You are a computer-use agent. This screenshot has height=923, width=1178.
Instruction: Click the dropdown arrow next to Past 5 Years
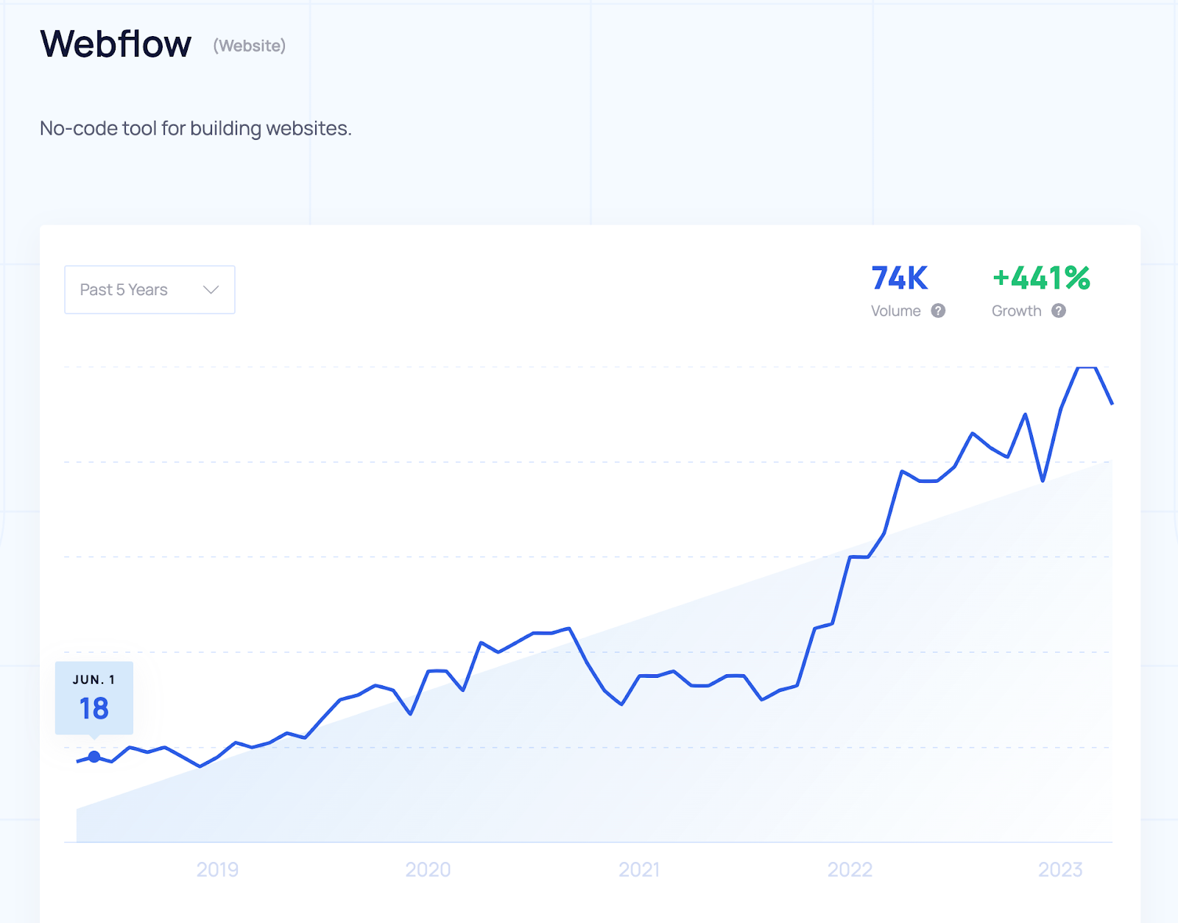[211, 289]
